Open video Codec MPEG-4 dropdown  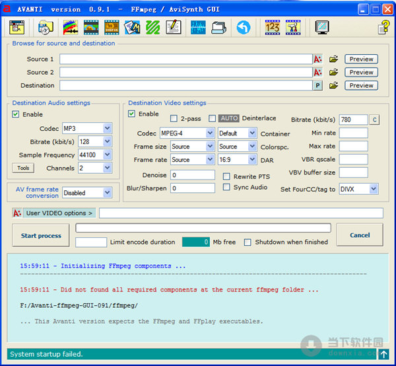pos(210,133)
